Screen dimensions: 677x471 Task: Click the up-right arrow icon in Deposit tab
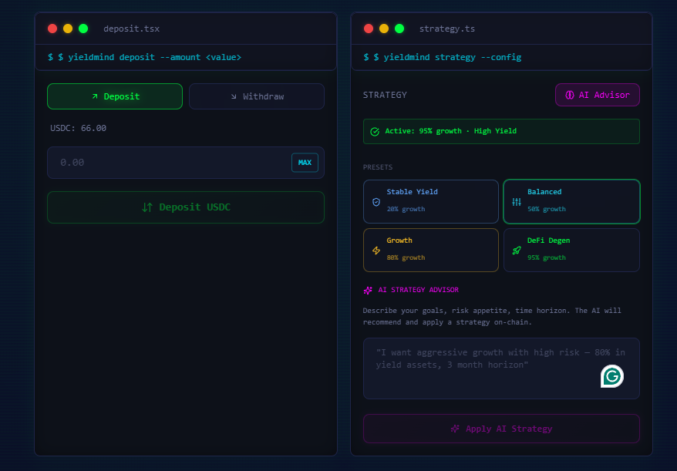95,96
